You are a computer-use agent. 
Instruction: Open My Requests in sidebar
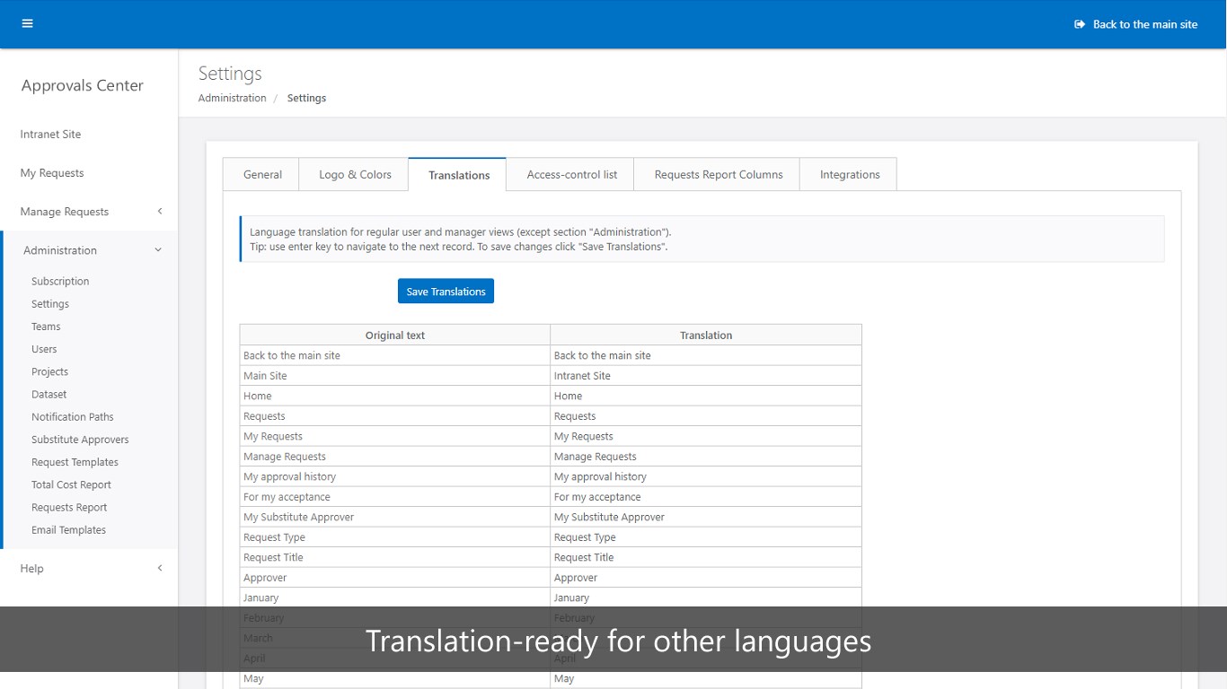click(x=52, y=172)
